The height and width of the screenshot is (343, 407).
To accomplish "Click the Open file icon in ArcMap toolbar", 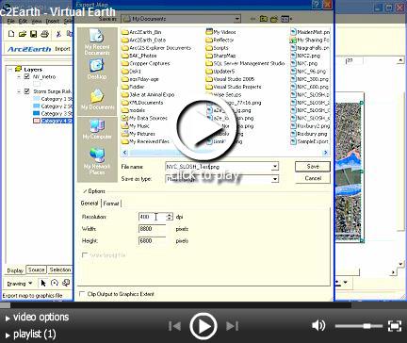I will tap(23, 34).
